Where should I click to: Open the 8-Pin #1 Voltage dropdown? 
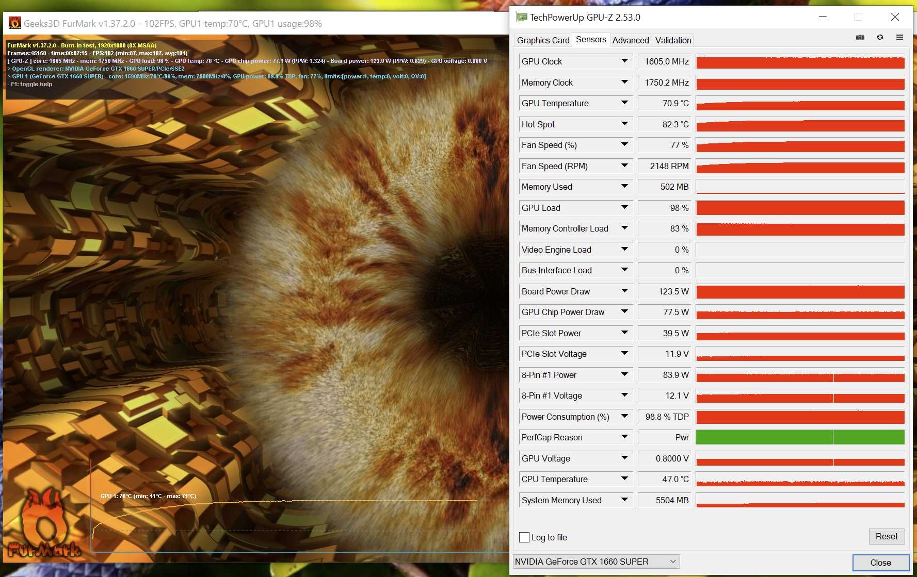(624, 395)
